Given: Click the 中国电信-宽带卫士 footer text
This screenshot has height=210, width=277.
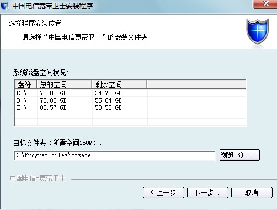Looking at the screenshot, I should click(38, 178).
